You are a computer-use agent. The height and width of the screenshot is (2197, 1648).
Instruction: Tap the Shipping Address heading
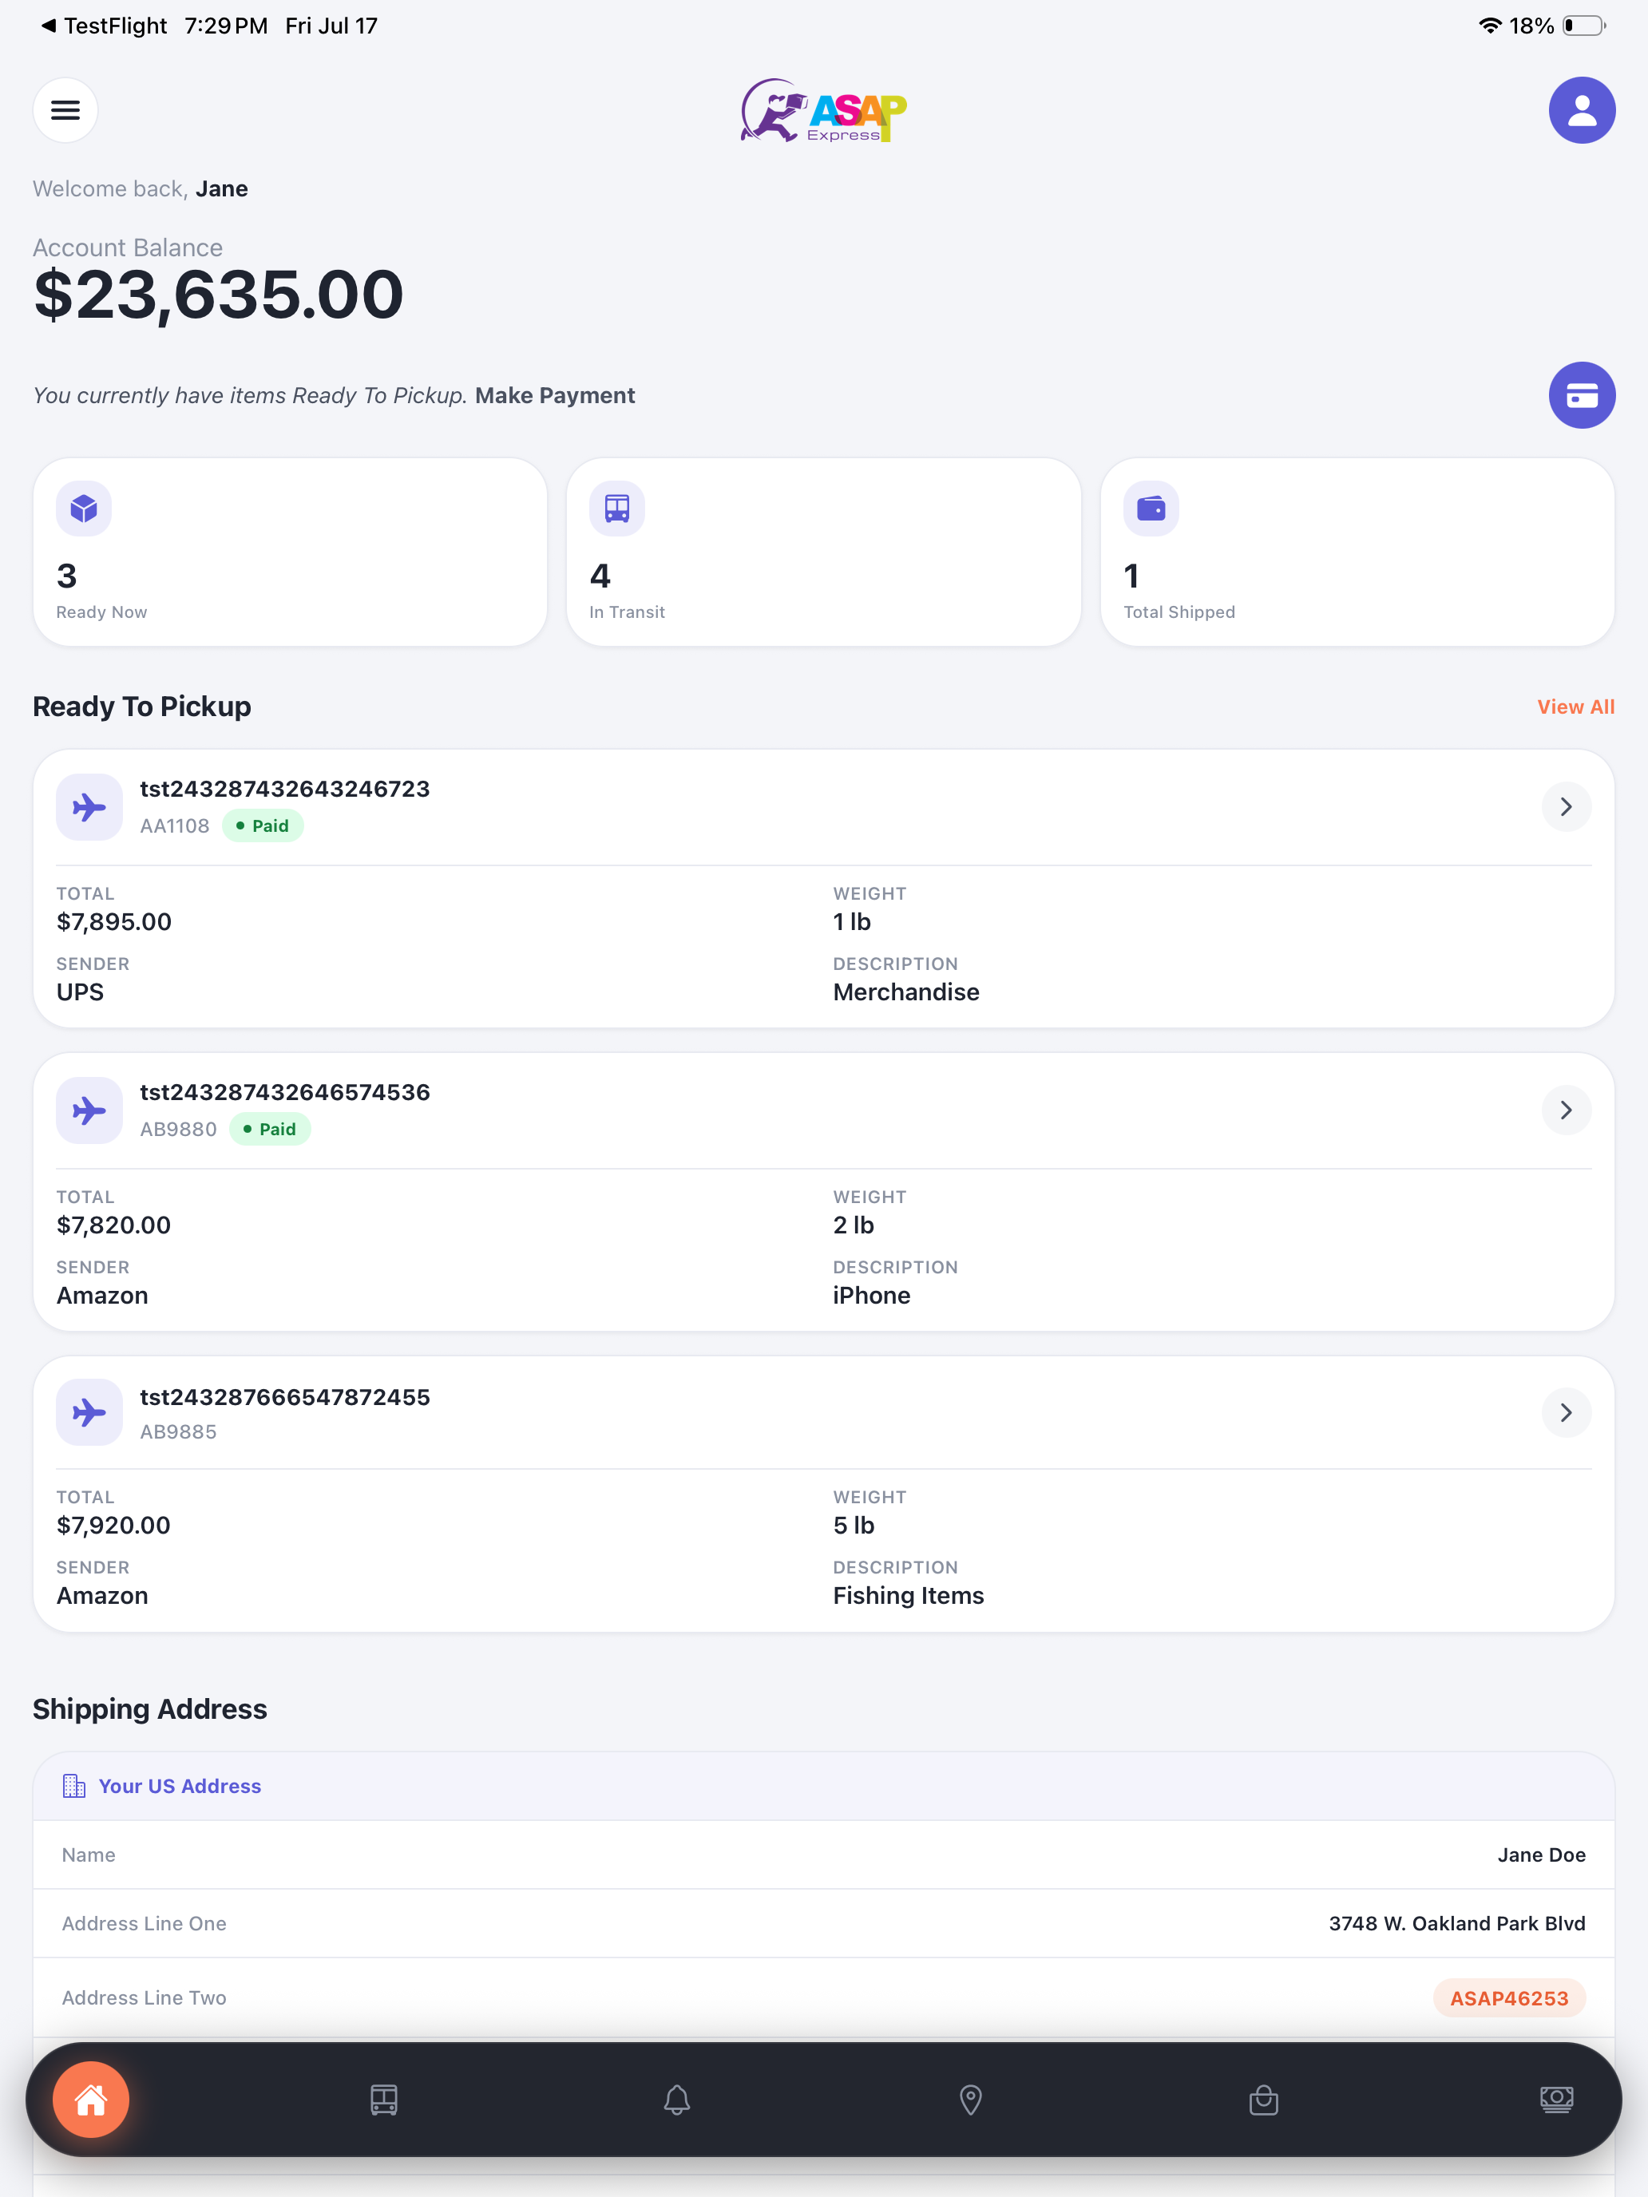coord(150,1709)
